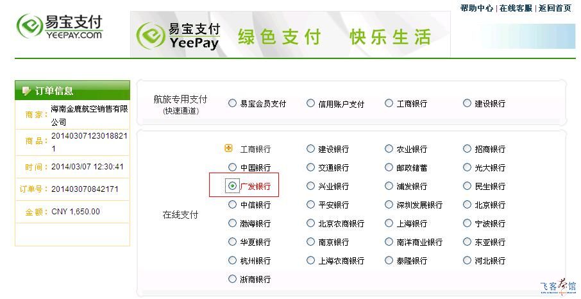Click the YeePay banner logo image
This screenshot has height=299, width=581.
178,36
